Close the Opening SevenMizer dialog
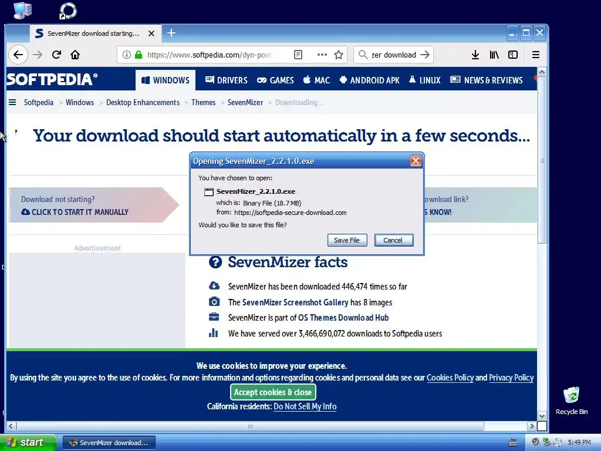Viewport: 601px width, 451px height. click(416, 161)
